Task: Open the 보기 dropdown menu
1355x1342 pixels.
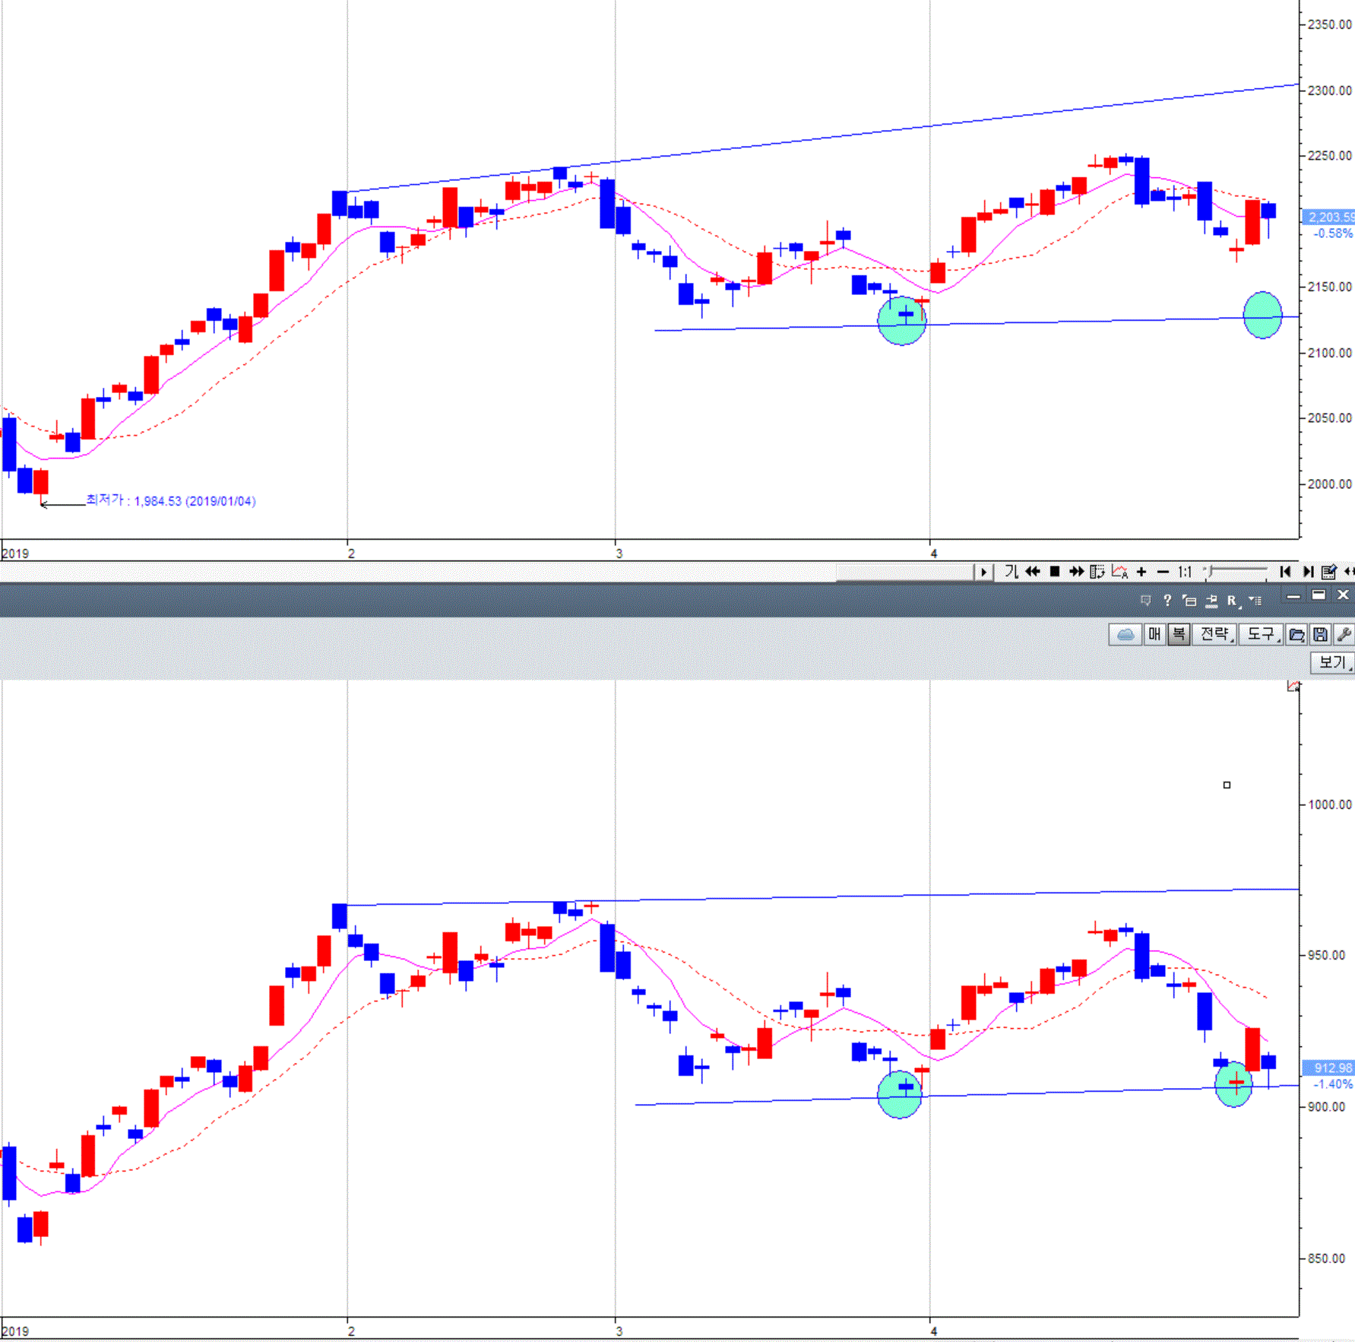Action: [1333, 662]
